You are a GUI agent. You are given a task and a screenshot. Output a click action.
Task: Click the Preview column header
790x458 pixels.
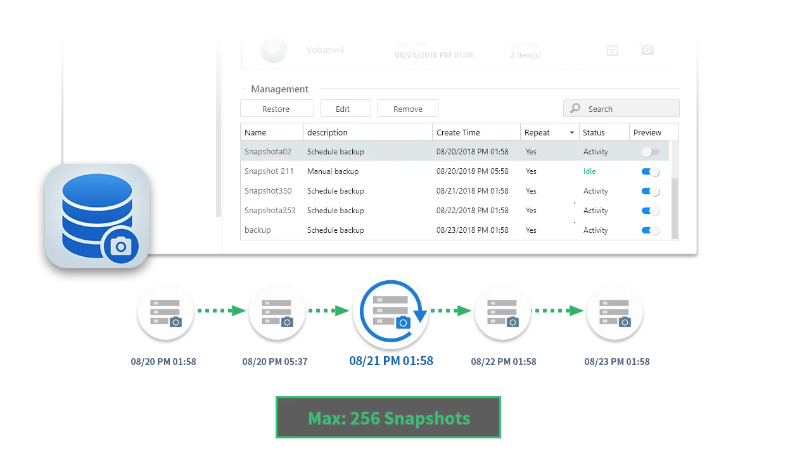pyautogui.click(x=654, y=132)
